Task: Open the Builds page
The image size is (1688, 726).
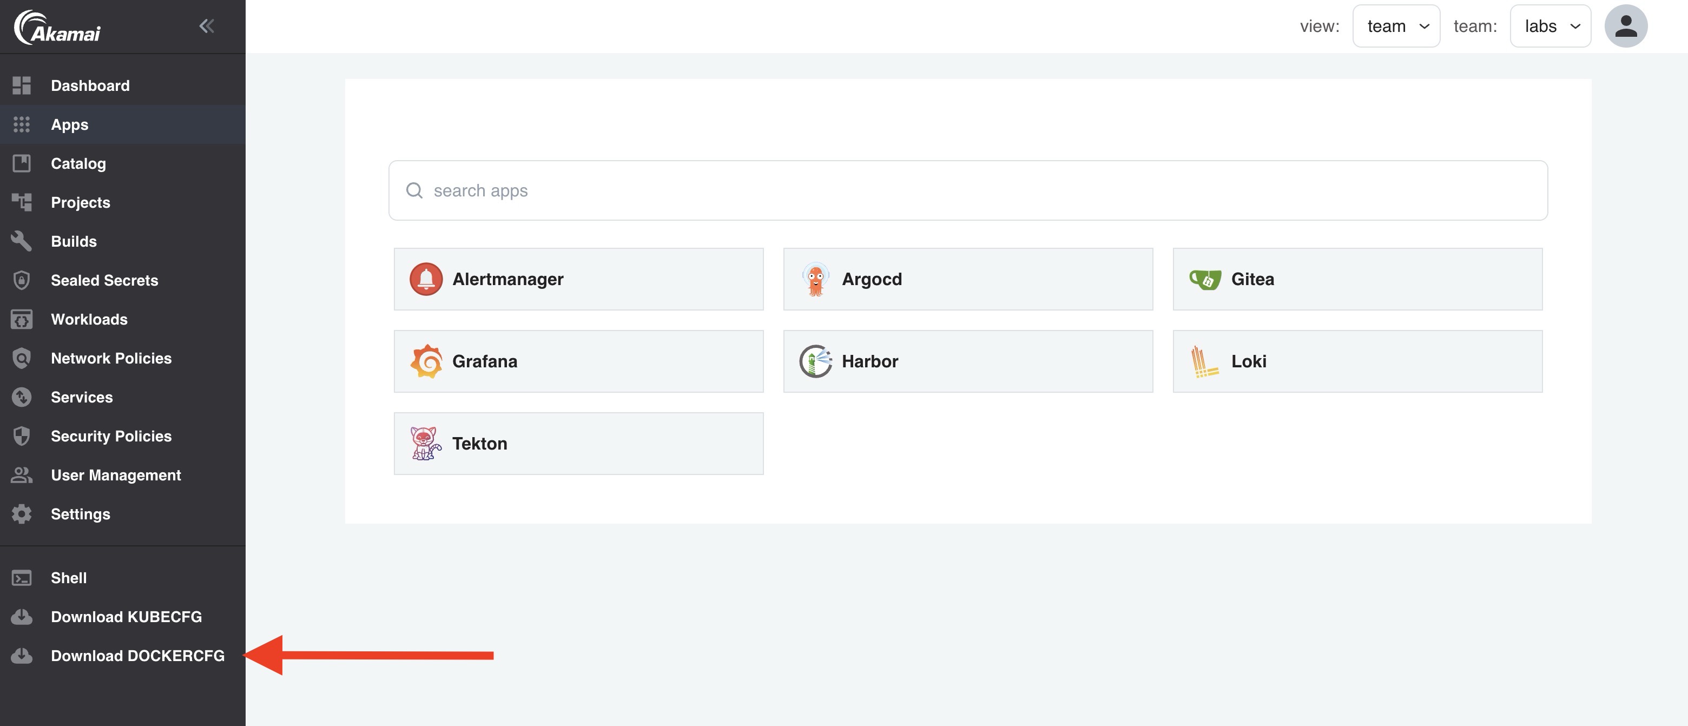Action: 122,241
